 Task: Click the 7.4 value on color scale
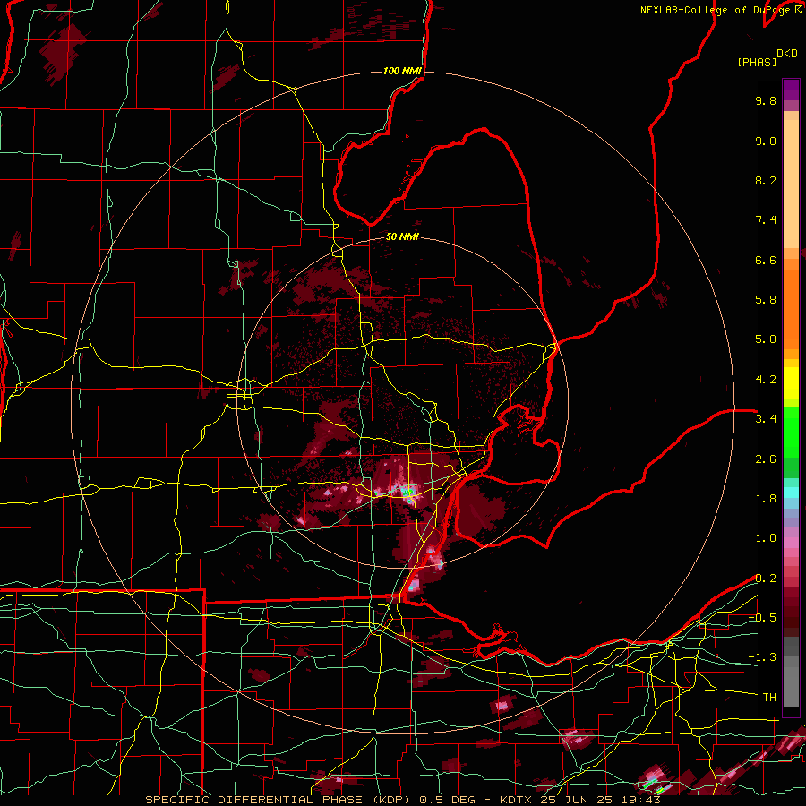click(x=766, y=220)
